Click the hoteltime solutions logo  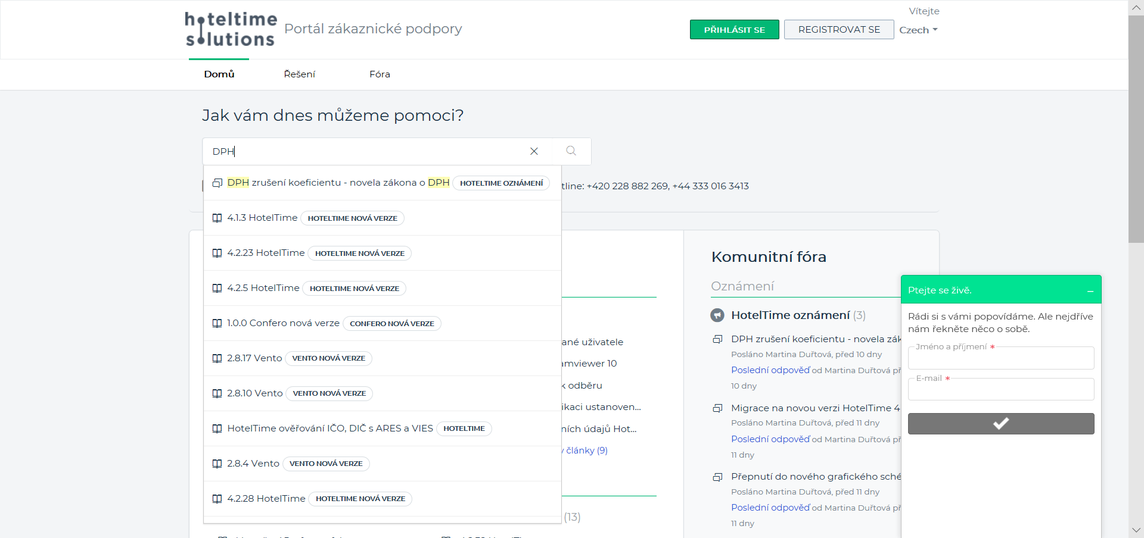231,29
